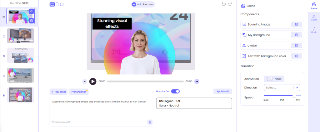
Task: Open scene 5 thumbnail
Action: click(21, 95)
